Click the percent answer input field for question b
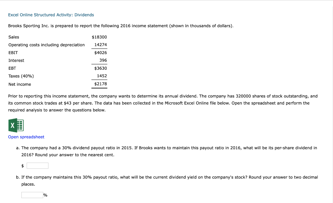Screen dimensions: 333x203 tap(32, 195)
